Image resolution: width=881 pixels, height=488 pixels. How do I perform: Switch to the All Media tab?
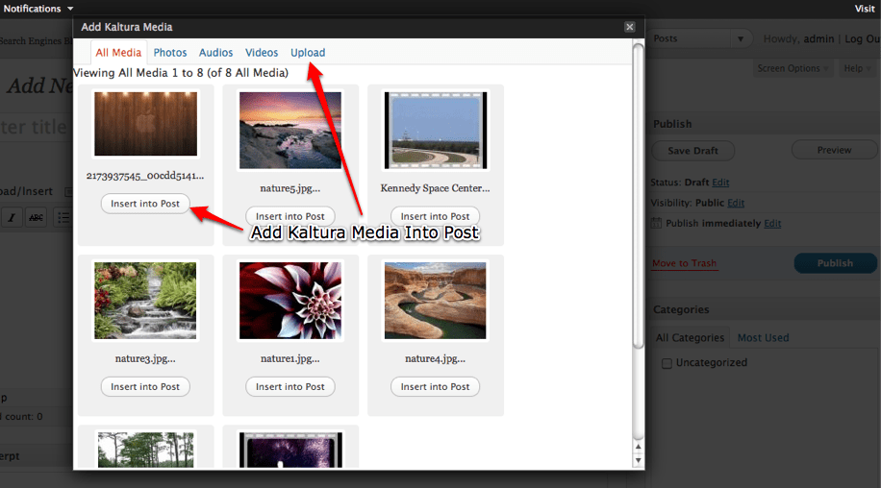click(118, 53)
